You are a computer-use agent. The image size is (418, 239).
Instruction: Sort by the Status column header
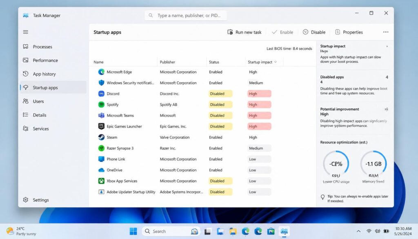pyautogui.click(x=214, y=62)
